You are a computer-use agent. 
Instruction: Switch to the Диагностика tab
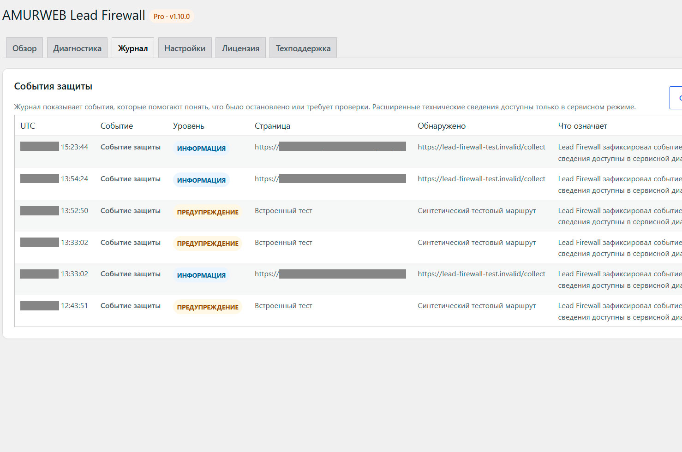pyautogui.click(x=77, y=48)
